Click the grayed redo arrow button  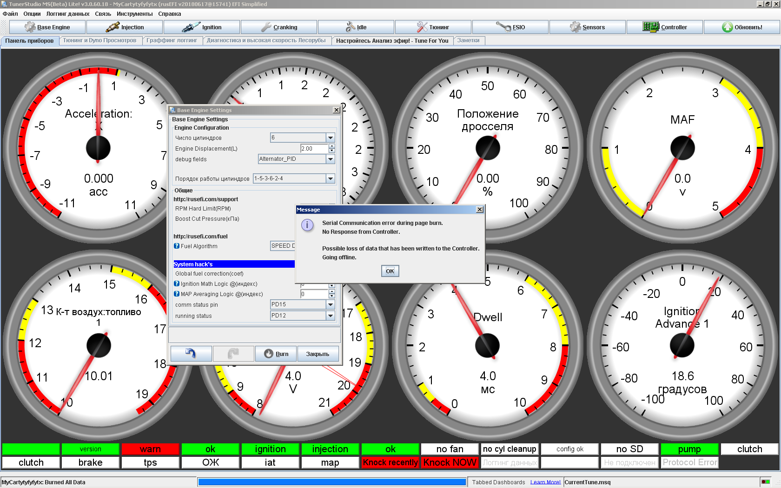pyautogui.click(x=233, y=354)
